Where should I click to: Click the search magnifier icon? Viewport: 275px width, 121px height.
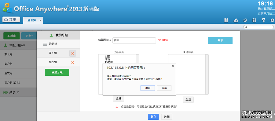click(246, 27)
